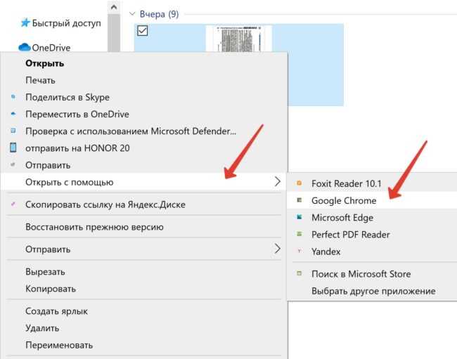Click the Microsoft Store search icon

[x=299, y=274]
